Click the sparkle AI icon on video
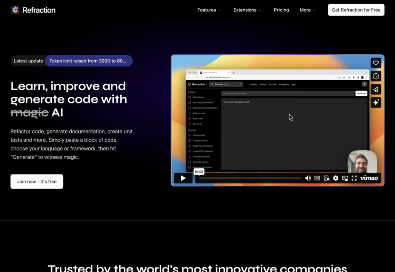The height and width of the screenshot is (272, 395). (x=376, y=102)
